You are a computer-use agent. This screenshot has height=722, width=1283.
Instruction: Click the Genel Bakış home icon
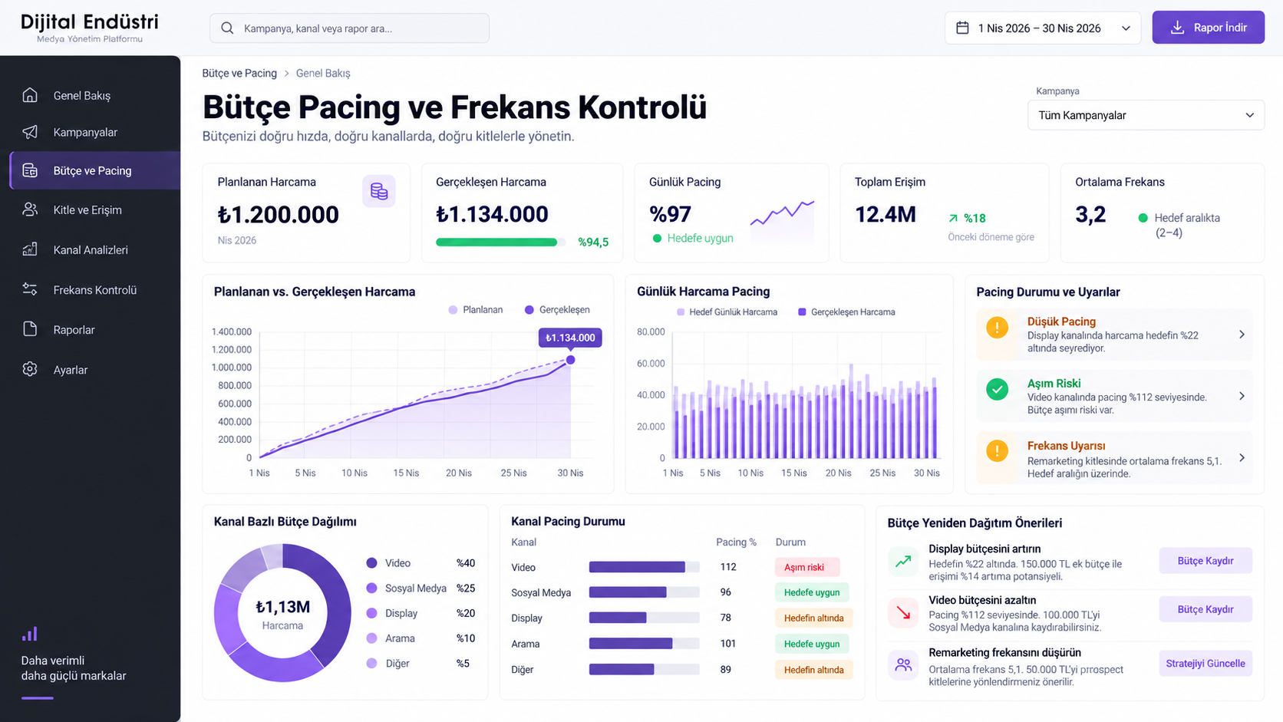pos(30,95)
